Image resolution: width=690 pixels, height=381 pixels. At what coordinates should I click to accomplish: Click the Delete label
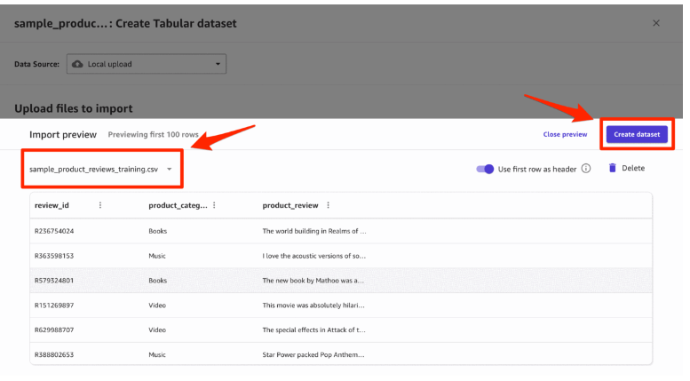point(633,168)
